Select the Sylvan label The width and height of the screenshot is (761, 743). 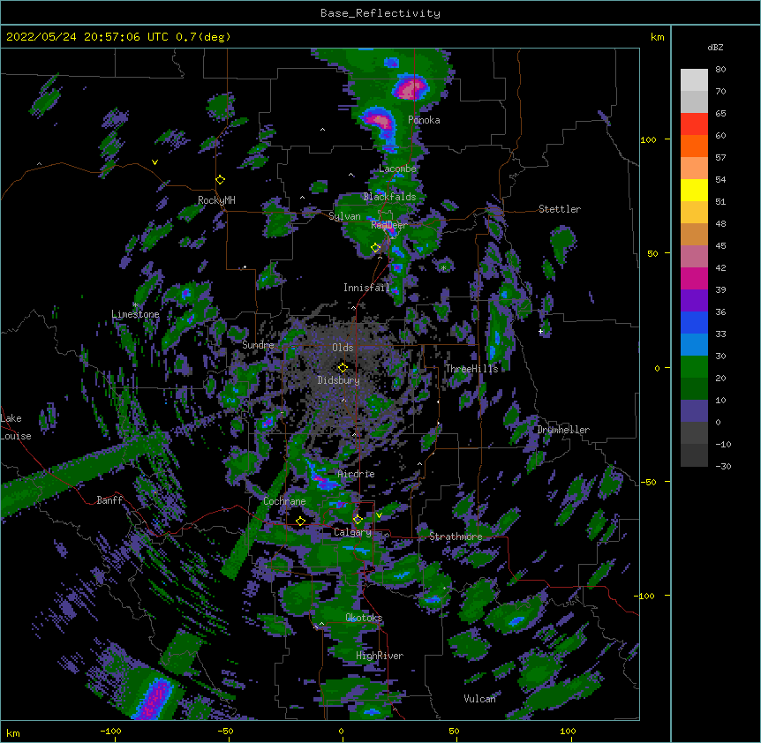pos(344,216)
